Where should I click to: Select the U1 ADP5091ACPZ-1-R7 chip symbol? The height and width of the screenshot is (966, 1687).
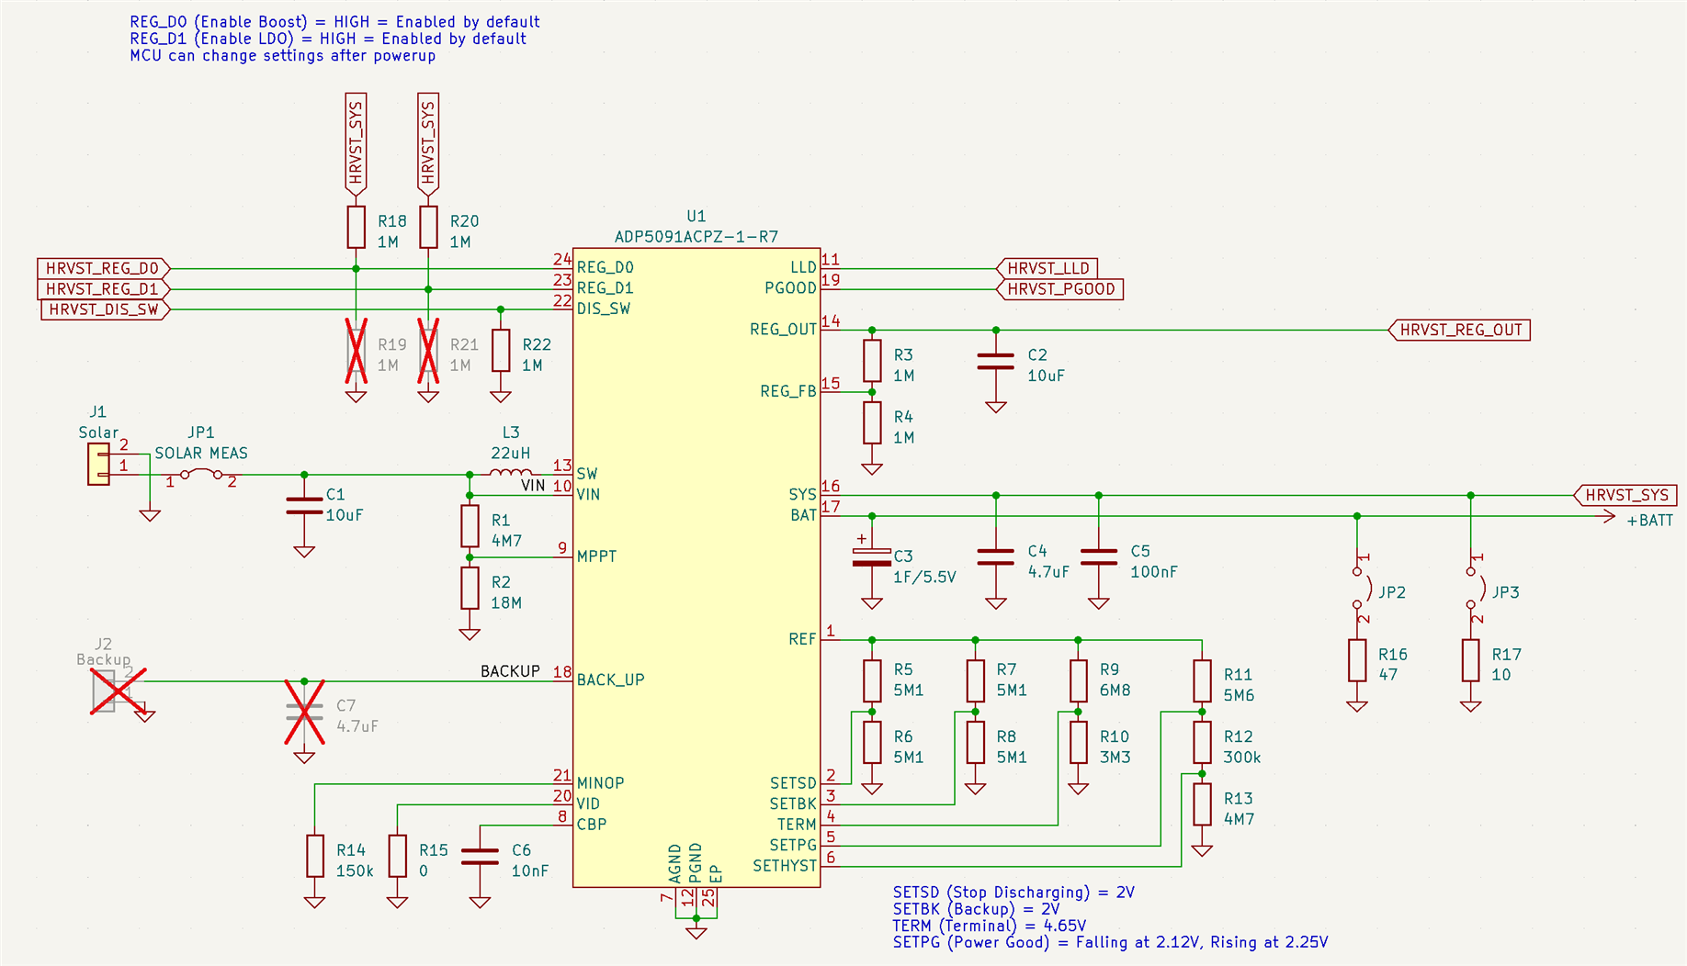coord(696,567)
